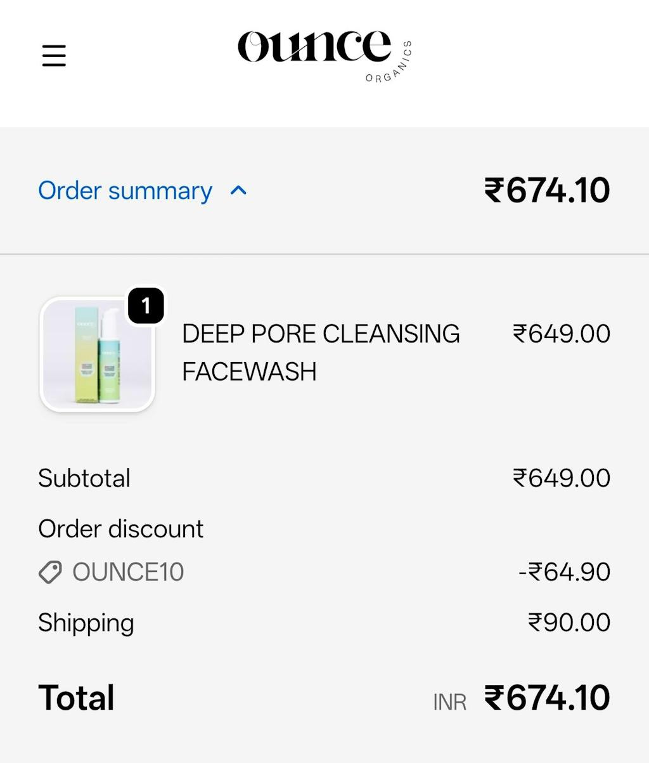Click the subtotal amount ₹649.00
This screenshot has height=763, width=649.
[561, 478]
